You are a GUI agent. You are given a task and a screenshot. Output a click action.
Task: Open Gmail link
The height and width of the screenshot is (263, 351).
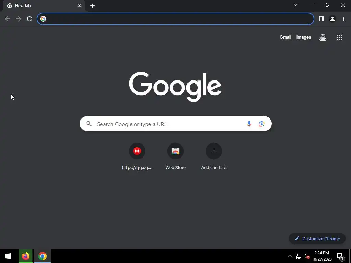tap(285, 37)
